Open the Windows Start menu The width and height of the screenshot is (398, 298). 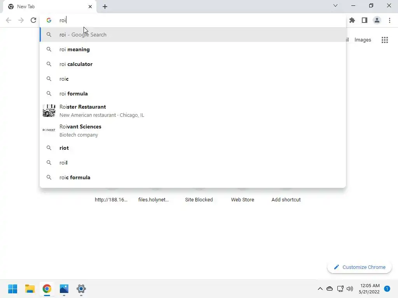[12, 289]
